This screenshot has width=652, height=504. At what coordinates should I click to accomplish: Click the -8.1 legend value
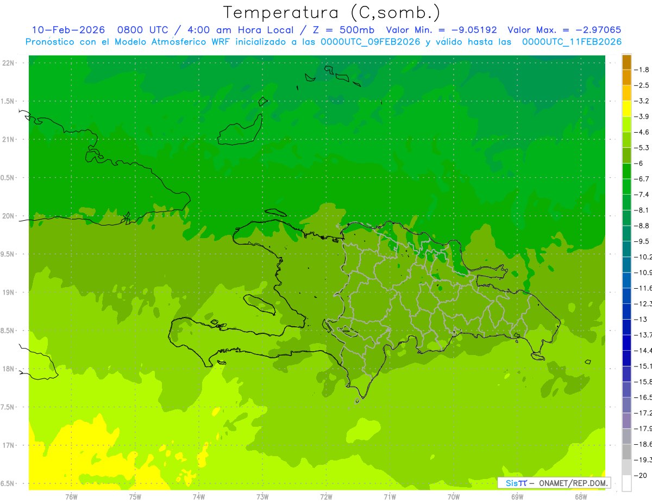pyautogui.click(x=643, y=210)
